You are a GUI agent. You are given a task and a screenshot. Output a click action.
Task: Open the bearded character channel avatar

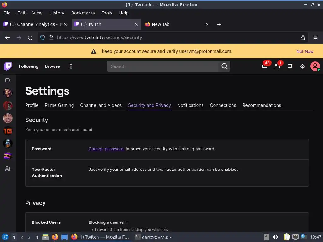8,143
